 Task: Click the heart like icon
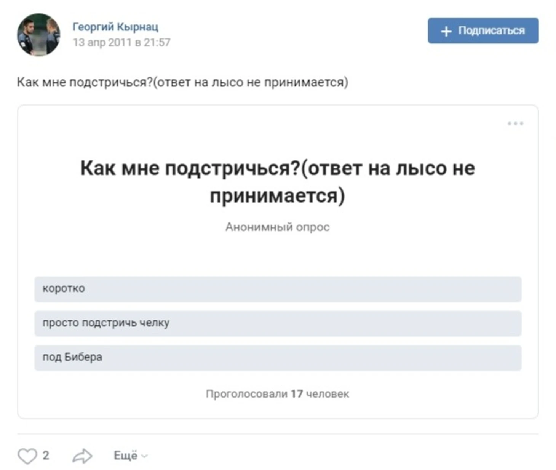click(x=27, y=456)
